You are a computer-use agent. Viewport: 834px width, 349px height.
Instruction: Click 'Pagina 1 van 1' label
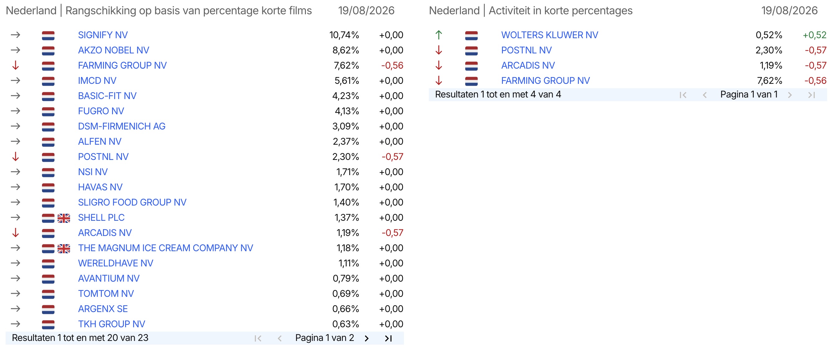click(x=749, y=95)
